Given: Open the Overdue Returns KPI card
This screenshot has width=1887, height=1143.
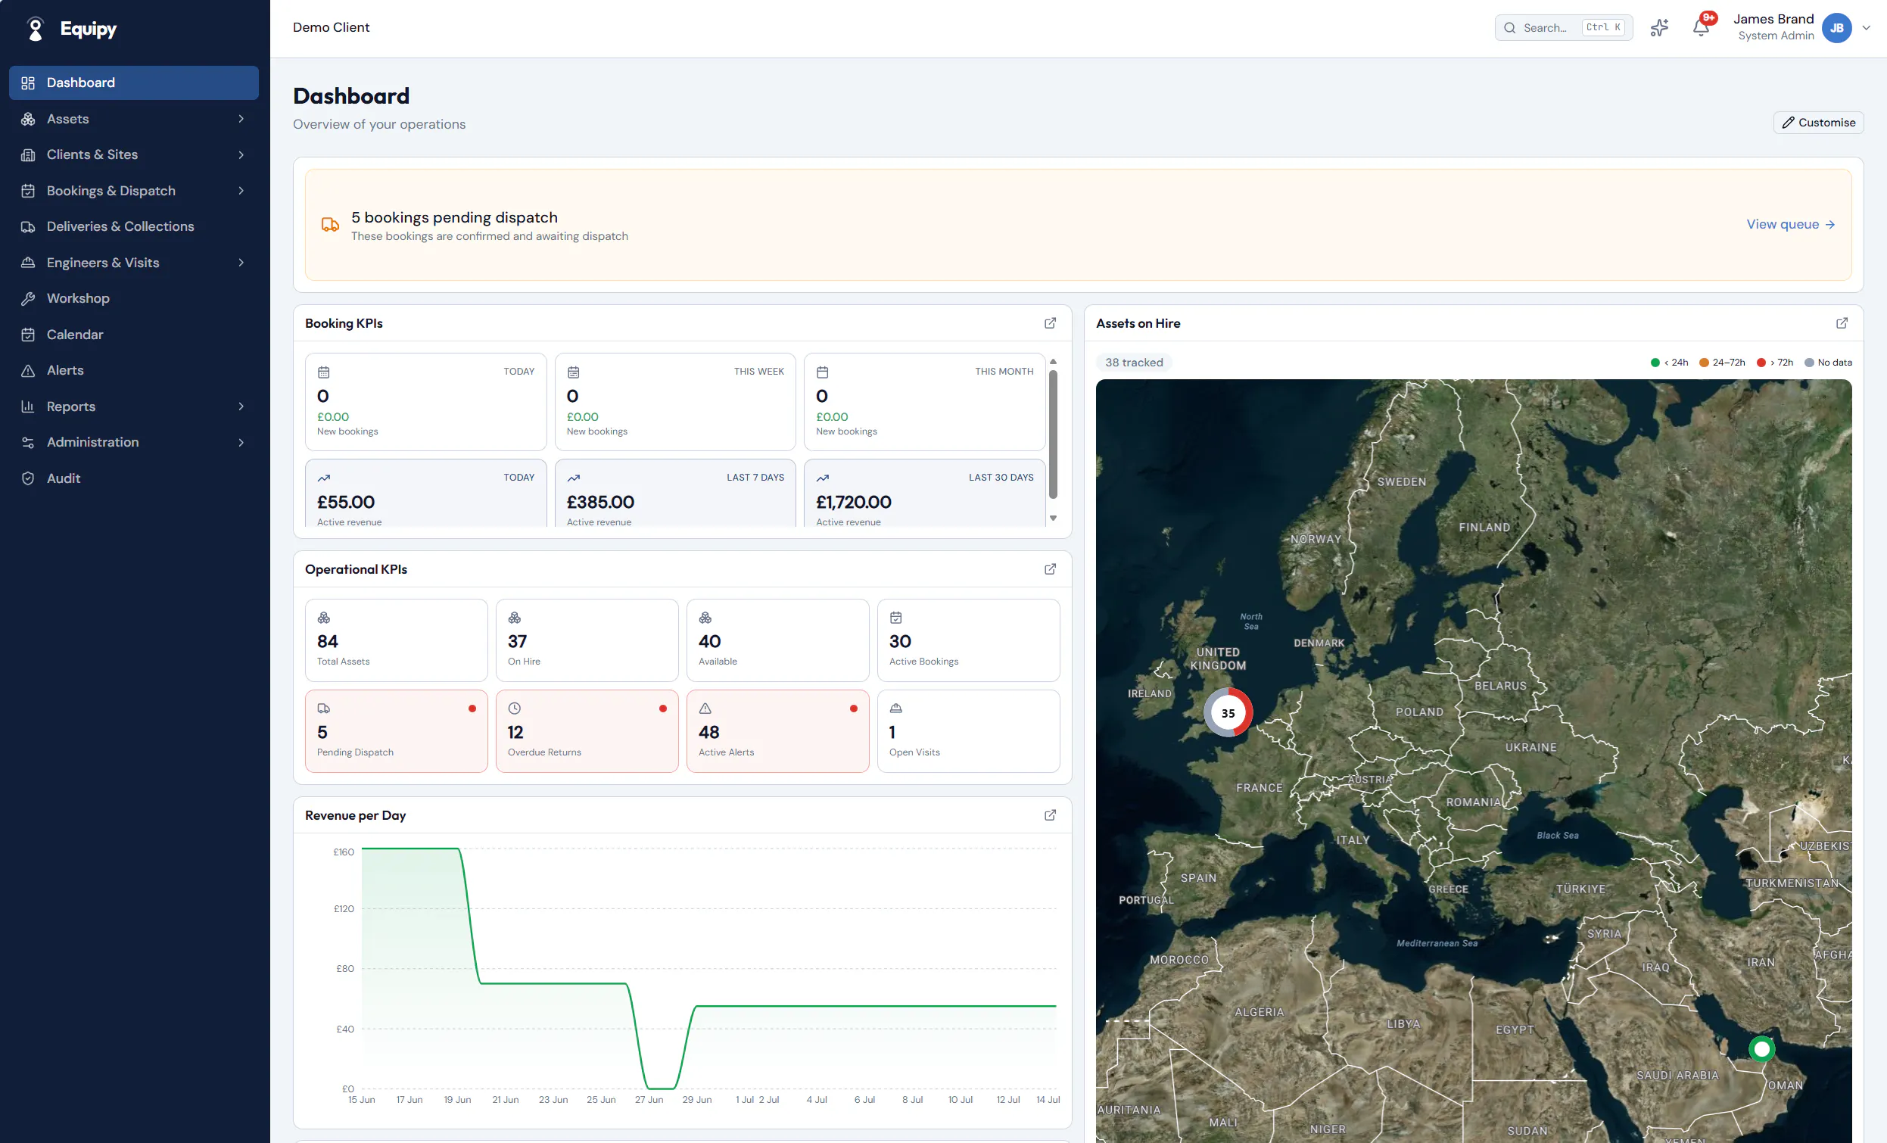Looking at the screenshot, I should pyautogui.click(x=587, y=731).
